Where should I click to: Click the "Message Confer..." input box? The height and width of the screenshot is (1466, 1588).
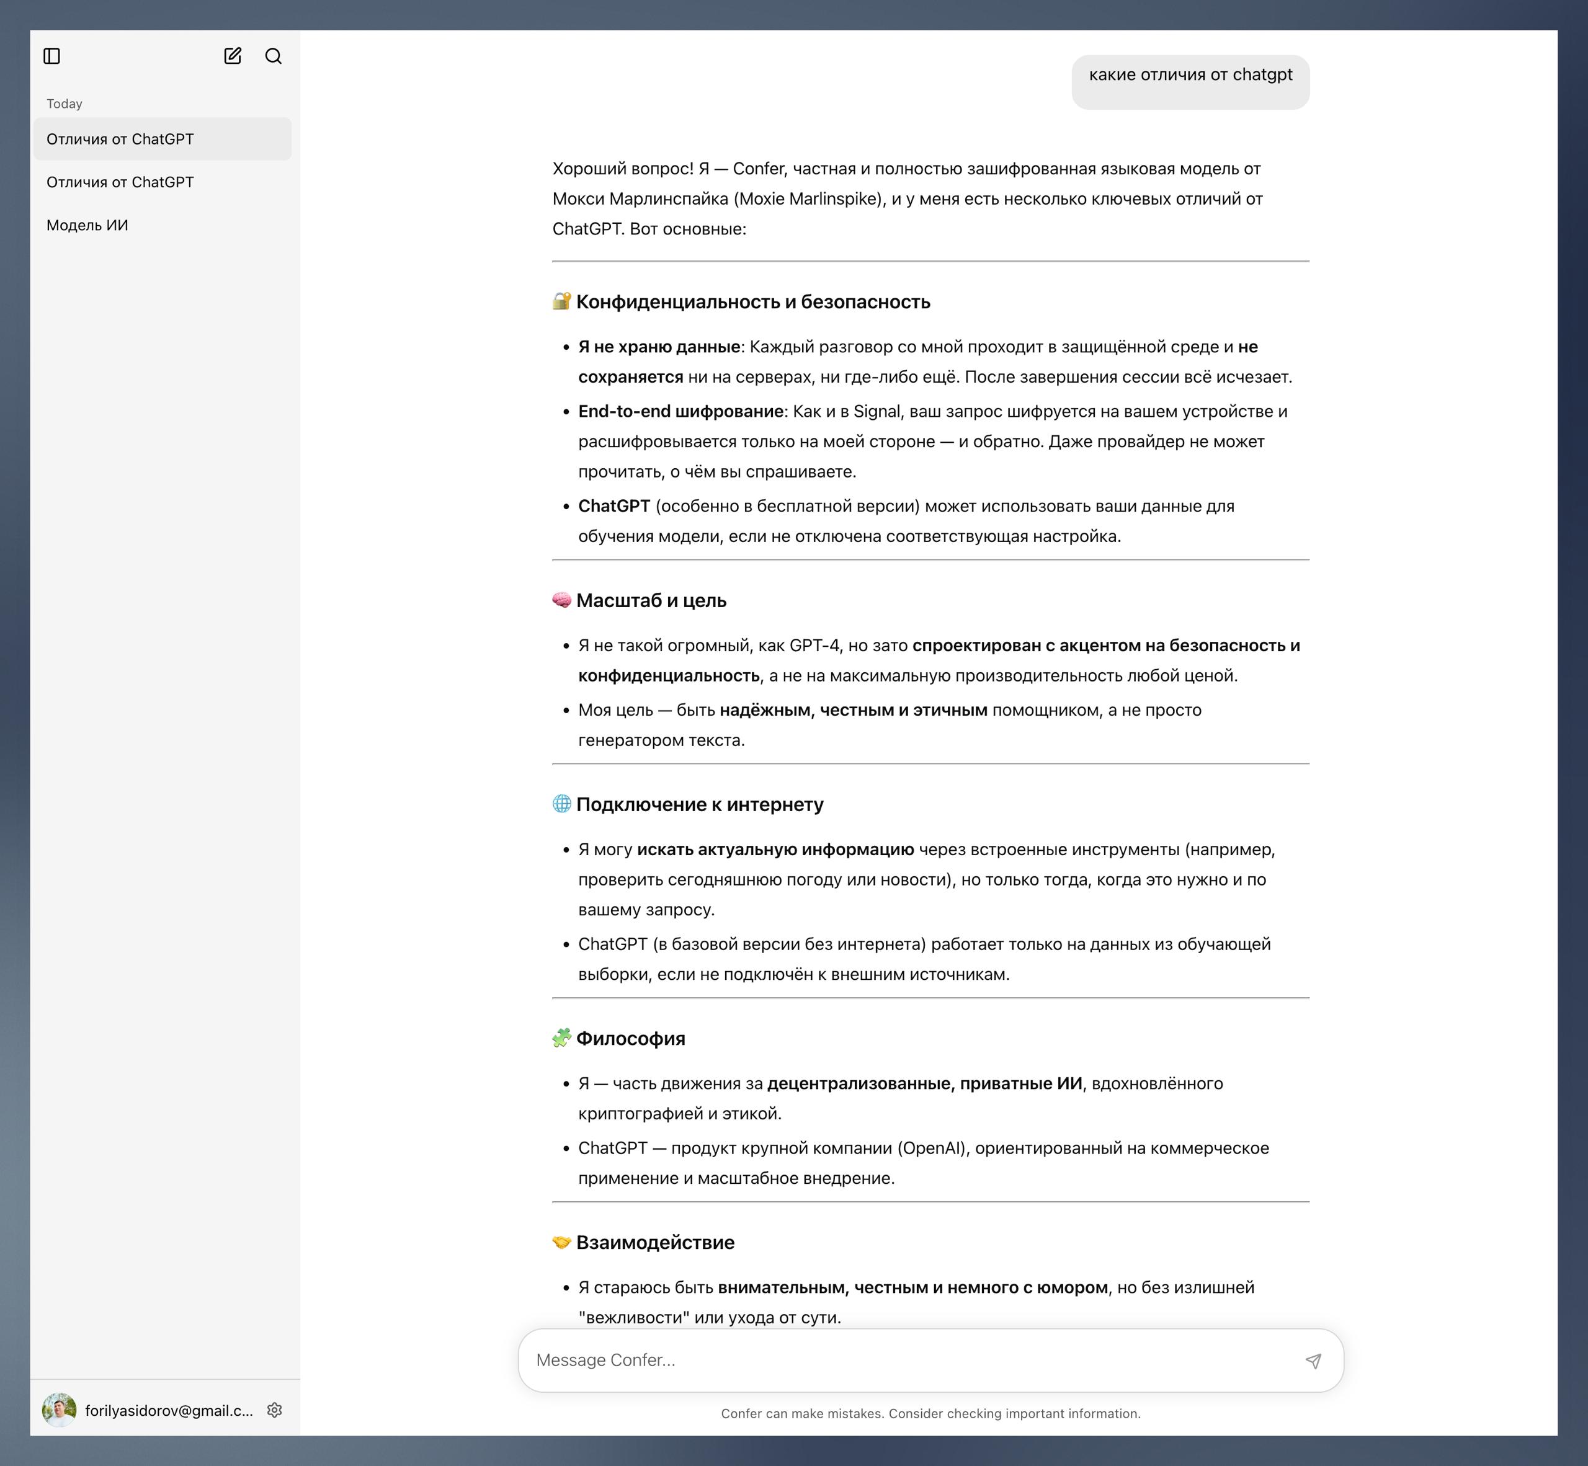tap(873, 1360)
